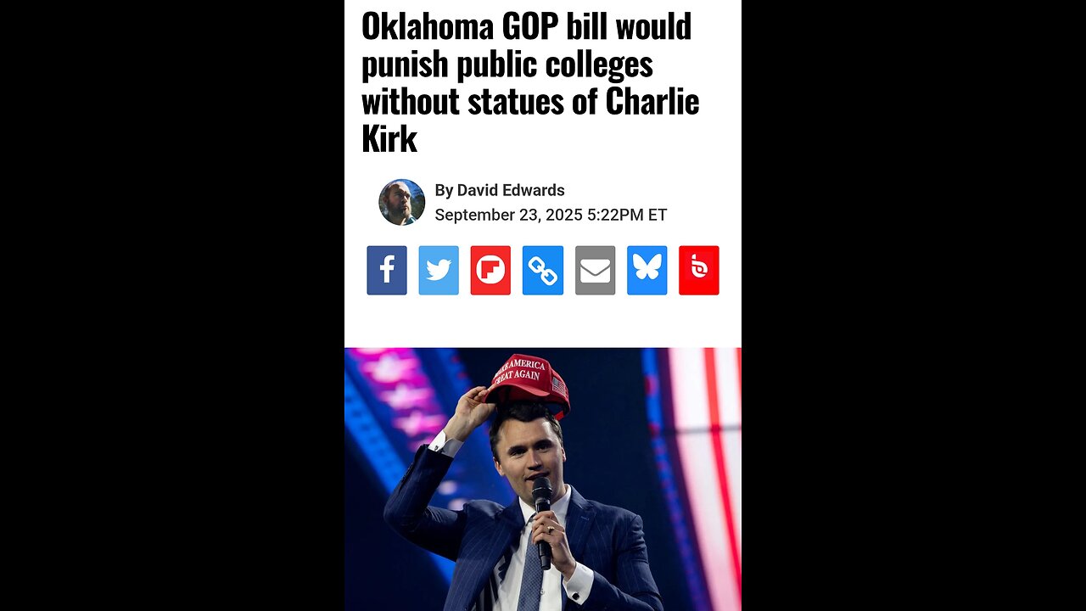Click the blank white space below share icons
This screenshot has width=1086, height=611.
click(543, 322)
